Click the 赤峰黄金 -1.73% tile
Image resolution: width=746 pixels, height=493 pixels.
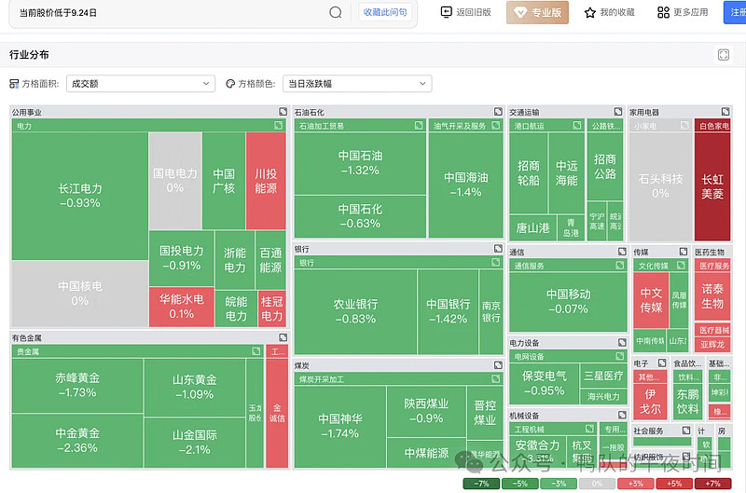pos(77,385)
